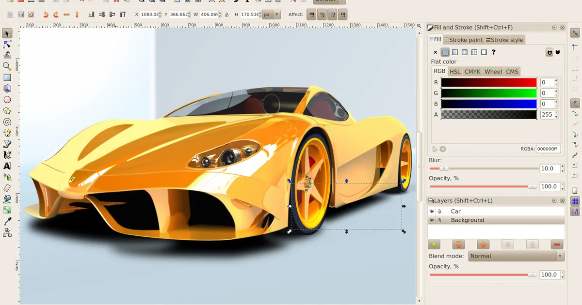The height and width of the screenshot is (305, 582).
Task: Increase layer Opacity value stepper
Action: [562, 273]
